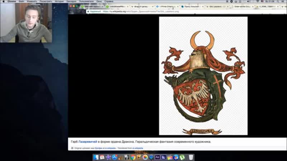
Task: Open Finder from the dock
Action: pyautogui.click(x=96, y=157)
